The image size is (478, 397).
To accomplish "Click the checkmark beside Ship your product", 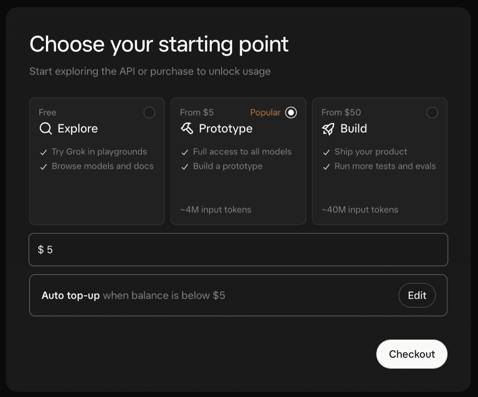I will point(326,152).
